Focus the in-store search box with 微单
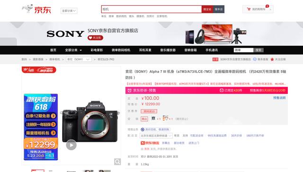303x172 pixels. (243, 50)
